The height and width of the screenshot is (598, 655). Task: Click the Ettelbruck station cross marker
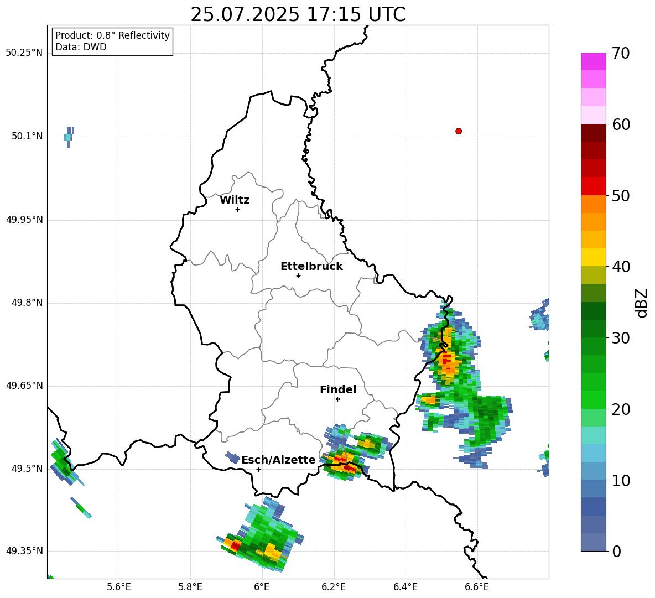[x=298, y=275]
